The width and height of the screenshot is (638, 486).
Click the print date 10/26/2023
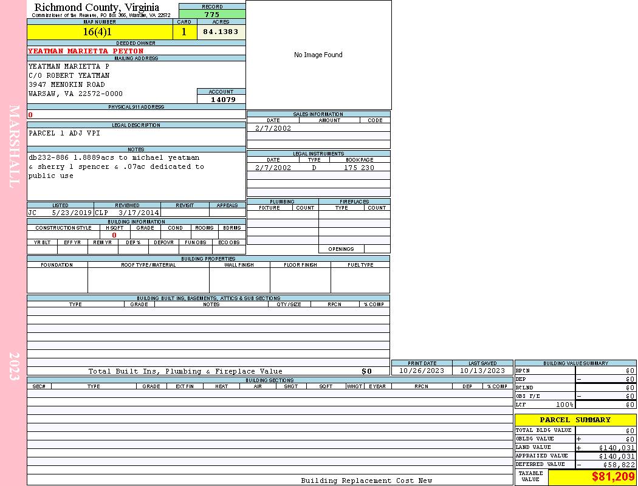[x=422, y=371]
